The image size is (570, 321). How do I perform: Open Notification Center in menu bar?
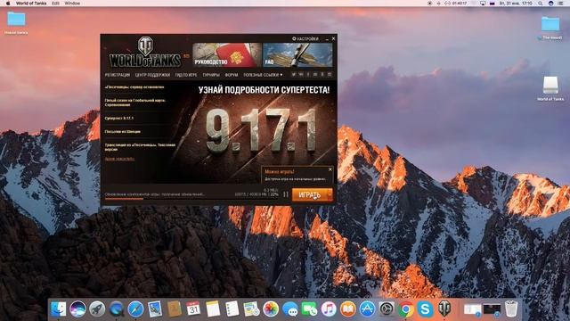[560, 4]
